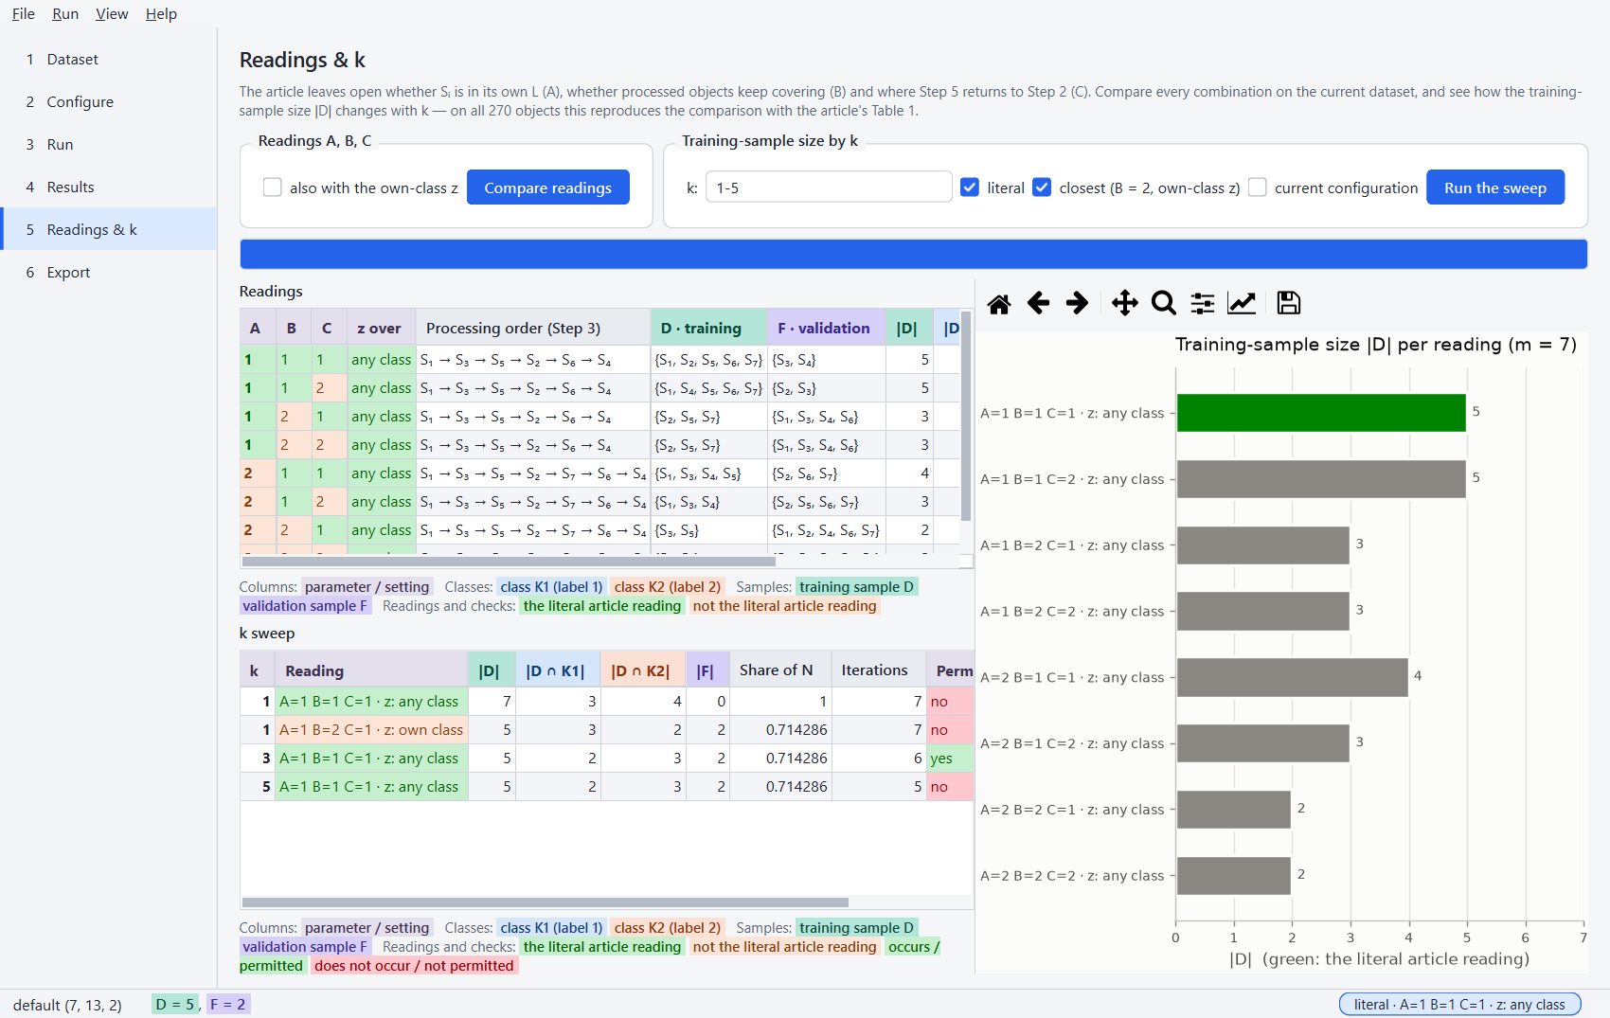
Task: Click the k sweep table horizontal scrollbar
Action: click(x=546, y=902)
